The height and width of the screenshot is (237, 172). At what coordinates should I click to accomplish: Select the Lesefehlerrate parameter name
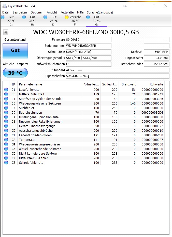29,90
